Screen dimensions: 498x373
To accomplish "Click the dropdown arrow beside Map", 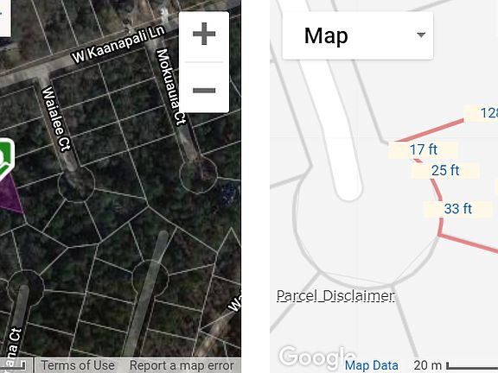I will (x=421, y=35).
